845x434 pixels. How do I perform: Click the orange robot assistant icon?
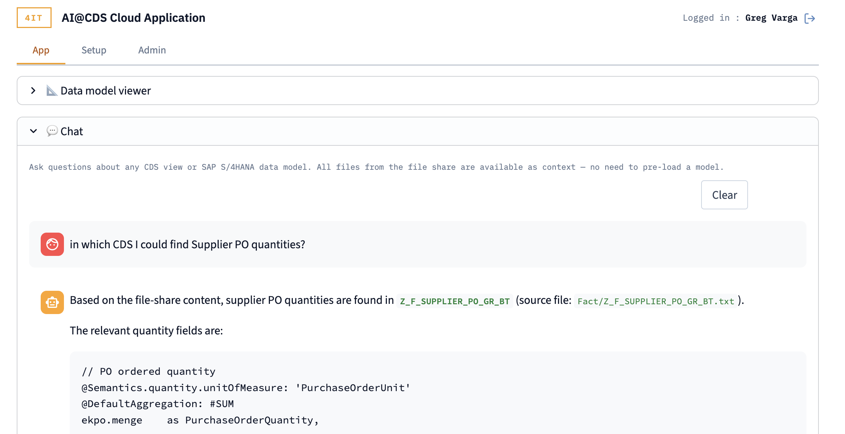click(x=52, y=302)
